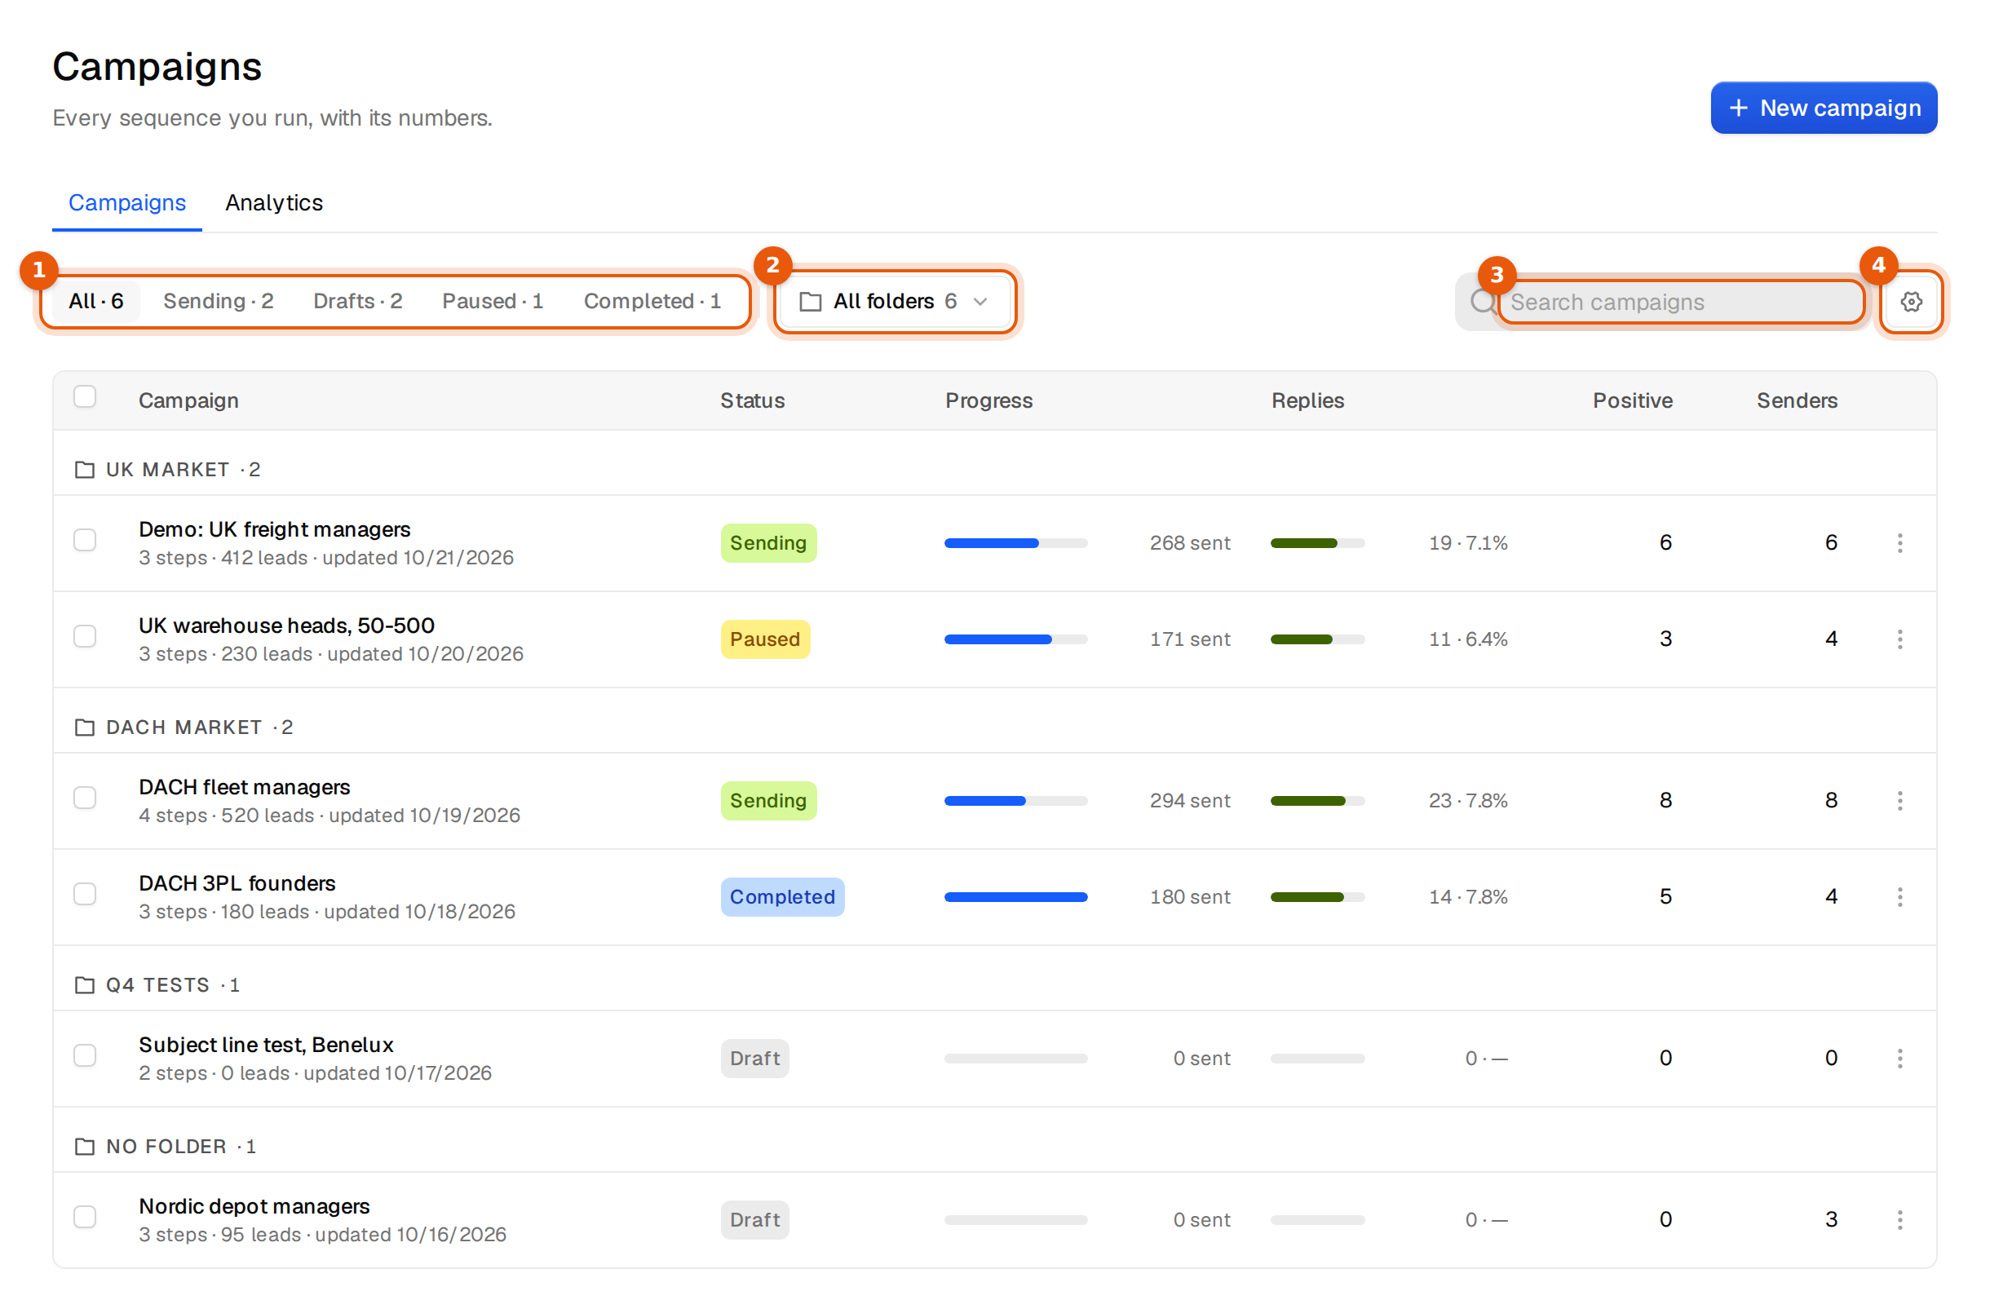Switch to the Analytics tab

coord(274,203)
